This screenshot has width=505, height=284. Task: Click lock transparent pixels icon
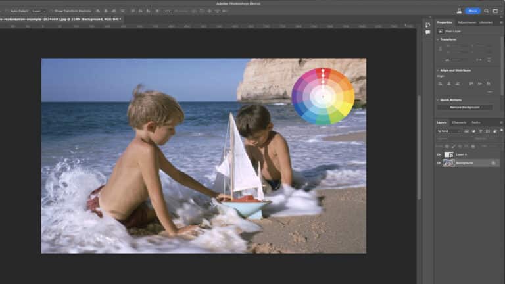pos(447,146)
